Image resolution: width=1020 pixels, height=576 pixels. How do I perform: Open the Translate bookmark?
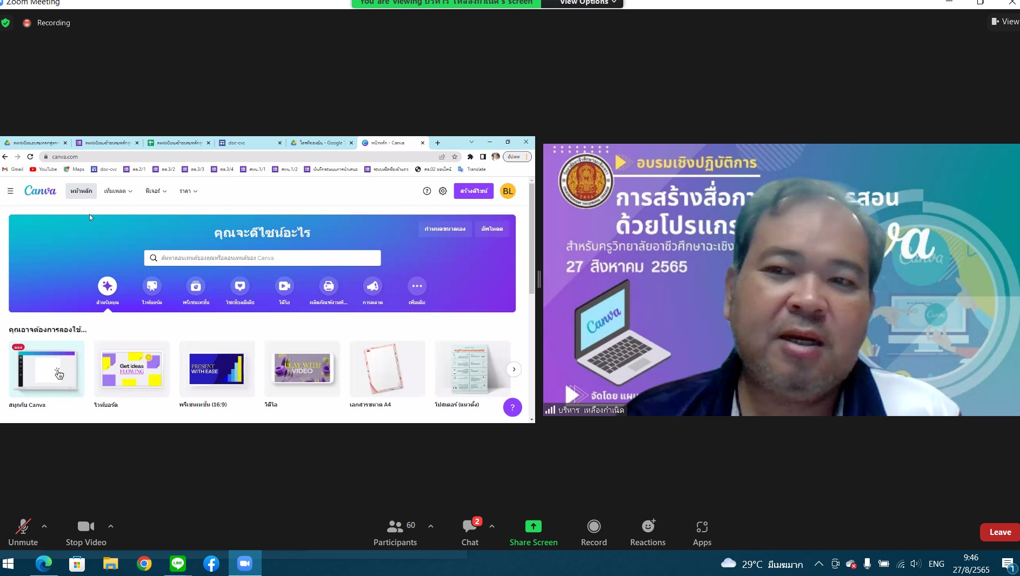471,169
